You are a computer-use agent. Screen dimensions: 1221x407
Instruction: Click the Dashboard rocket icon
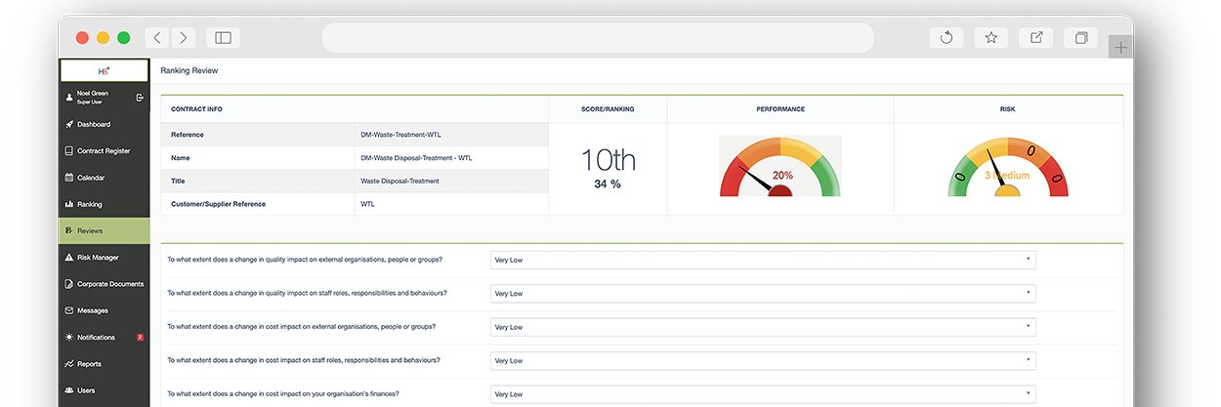pos(68,125)
